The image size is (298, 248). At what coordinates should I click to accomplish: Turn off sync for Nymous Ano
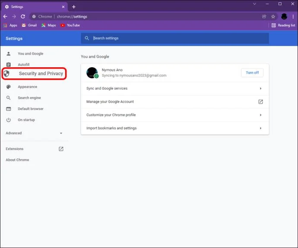coord(252,72)
